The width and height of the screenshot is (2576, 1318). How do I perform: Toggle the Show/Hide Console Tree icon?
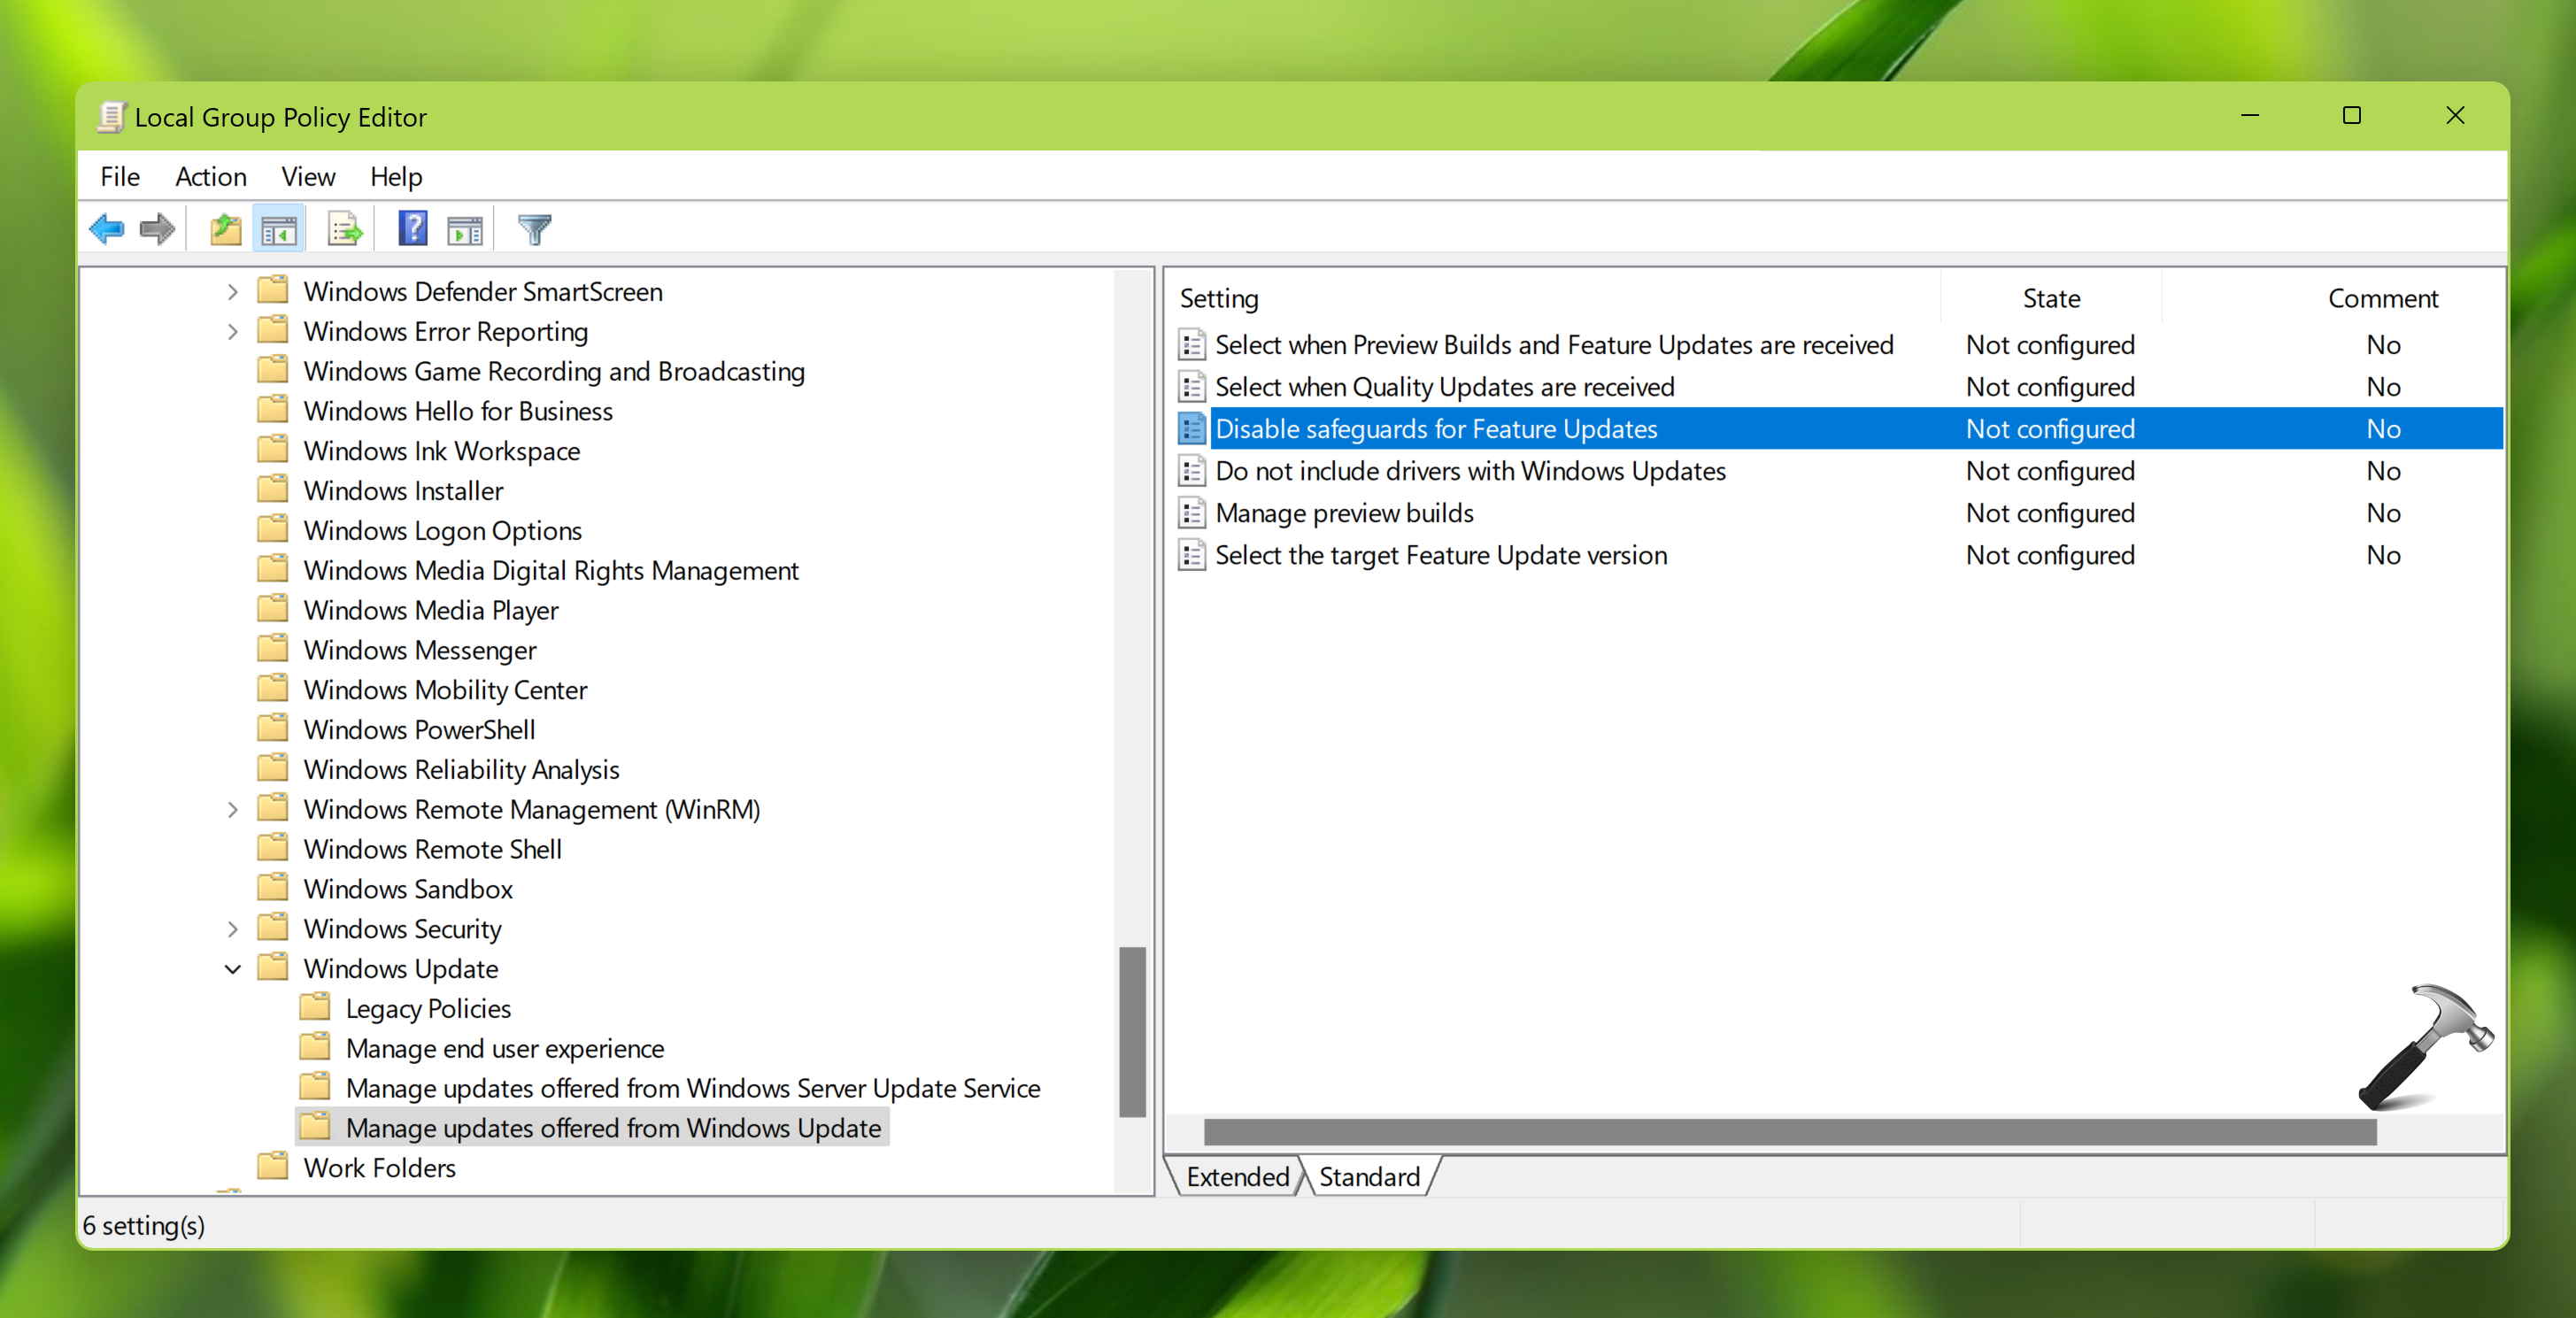tap(279, 229)
